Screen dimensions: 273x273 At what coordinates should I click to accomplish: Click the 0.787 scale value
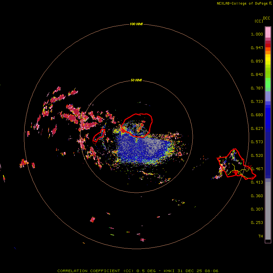[257, 88]
